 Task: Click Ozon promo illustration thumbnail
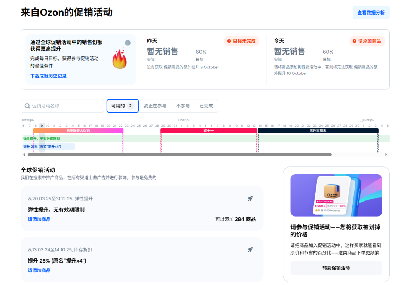pyautogui.click(x=336, y=195)
